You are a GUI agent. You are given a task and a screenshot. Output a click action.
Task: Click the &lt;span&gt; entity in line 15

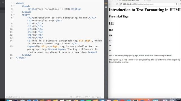tap(50, 46)
